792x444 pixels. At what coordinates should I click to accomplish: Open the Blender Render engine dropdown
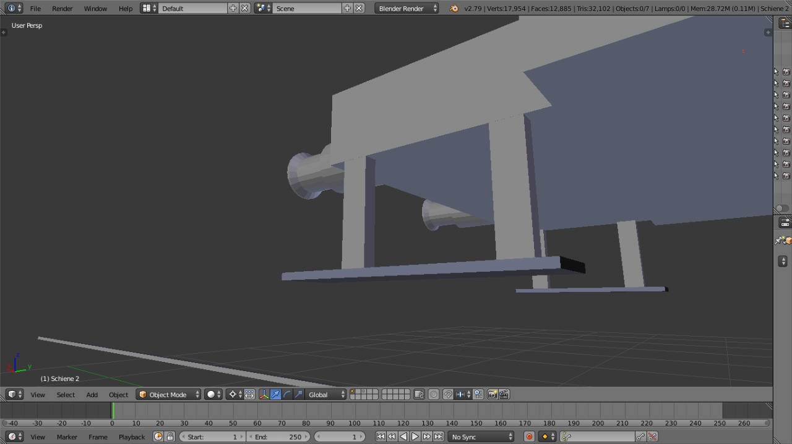(407, 9)
